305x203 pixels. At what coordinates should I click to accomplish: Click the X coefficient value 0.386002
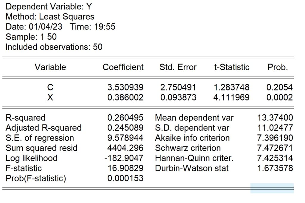pos(125,97)
